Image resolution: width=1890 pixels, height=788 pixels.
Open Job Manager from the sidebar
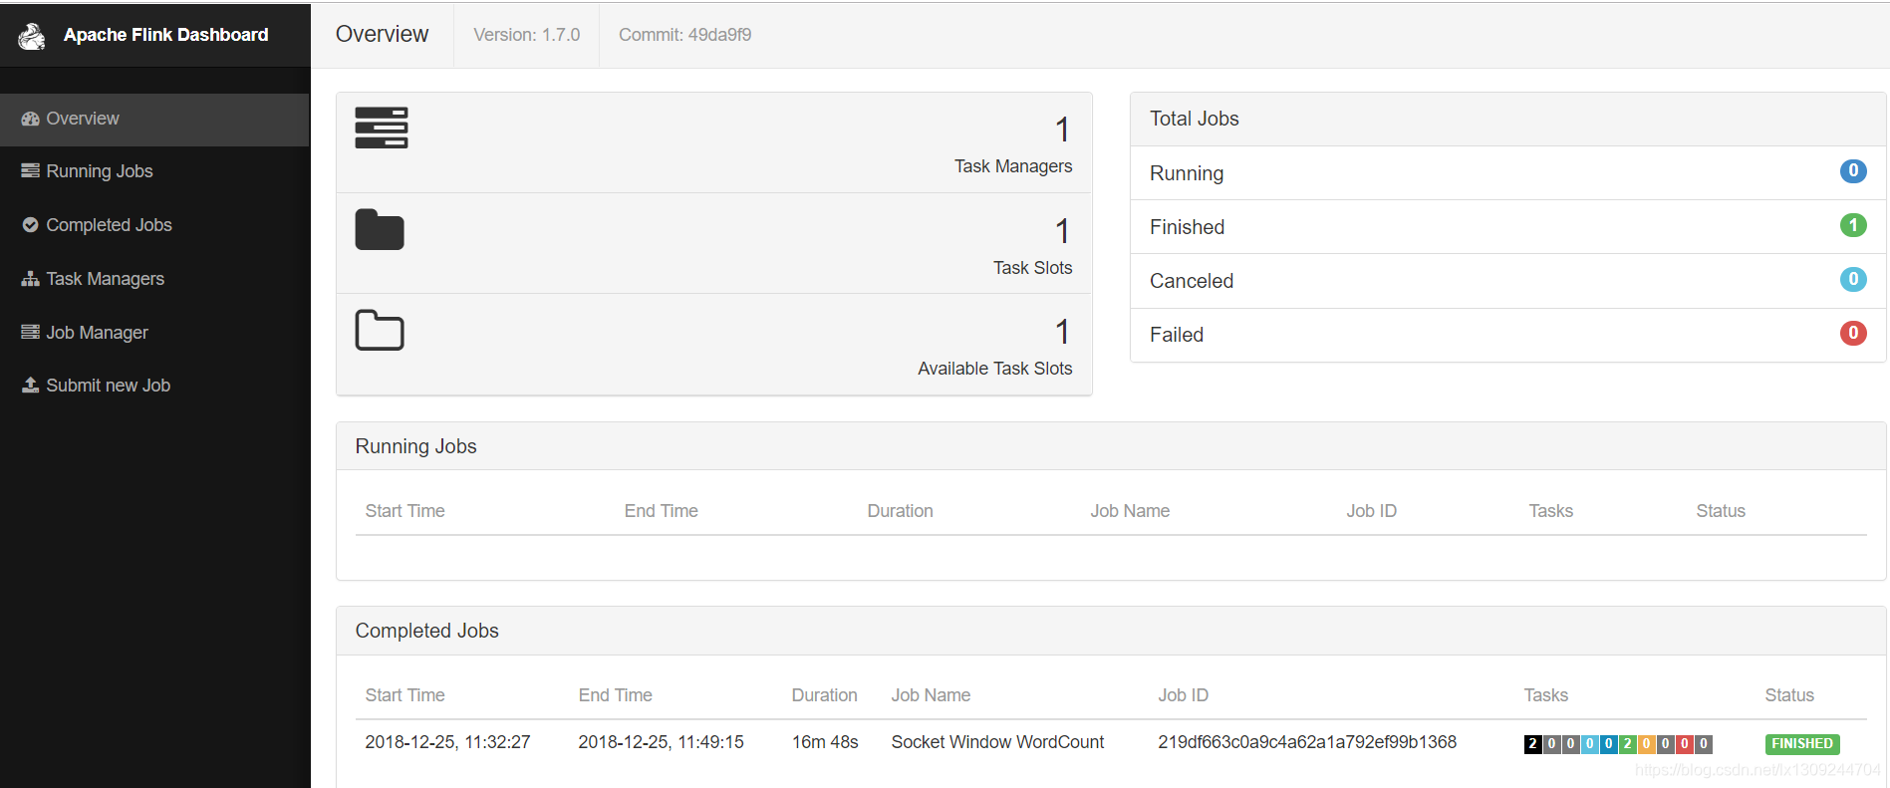[x=154, y=333]
